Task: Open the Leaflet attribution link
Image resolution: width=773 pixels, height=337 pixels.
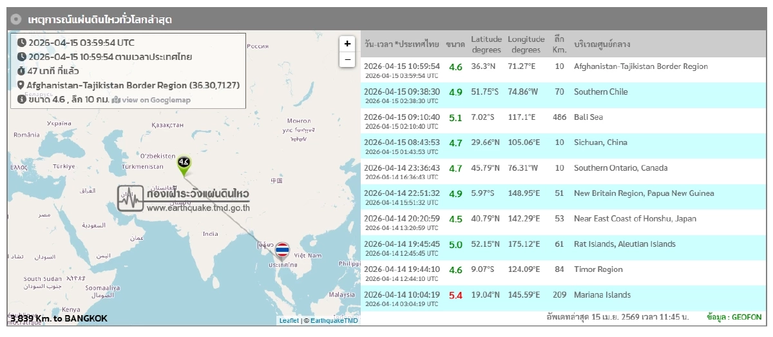Action: pos(289,320)
